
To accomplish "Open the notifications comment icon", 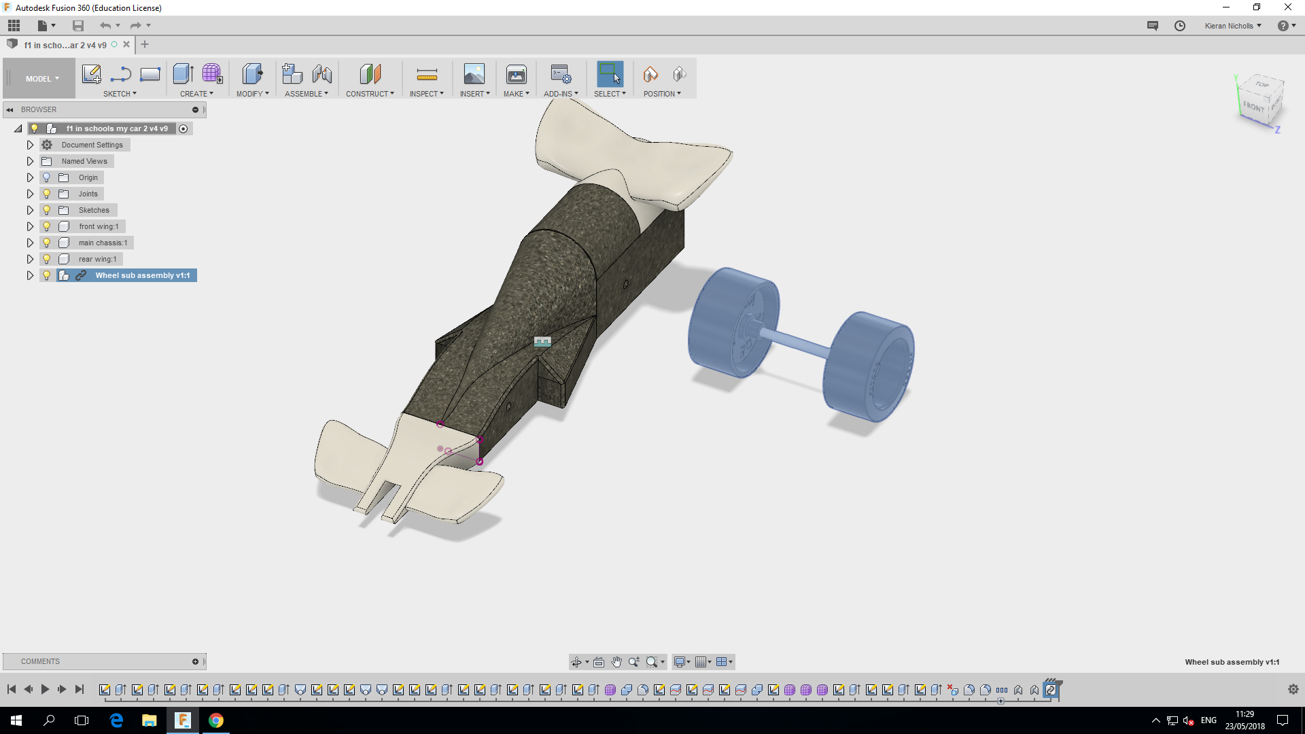I will coord(1153,26).
